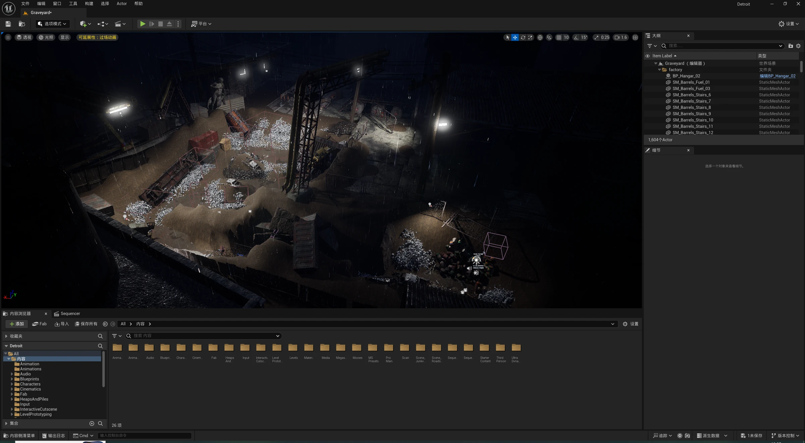This screenshot has height=443, width=805.
Task: Toggle visibility column eye in outliner header
Action: (647, 56)
